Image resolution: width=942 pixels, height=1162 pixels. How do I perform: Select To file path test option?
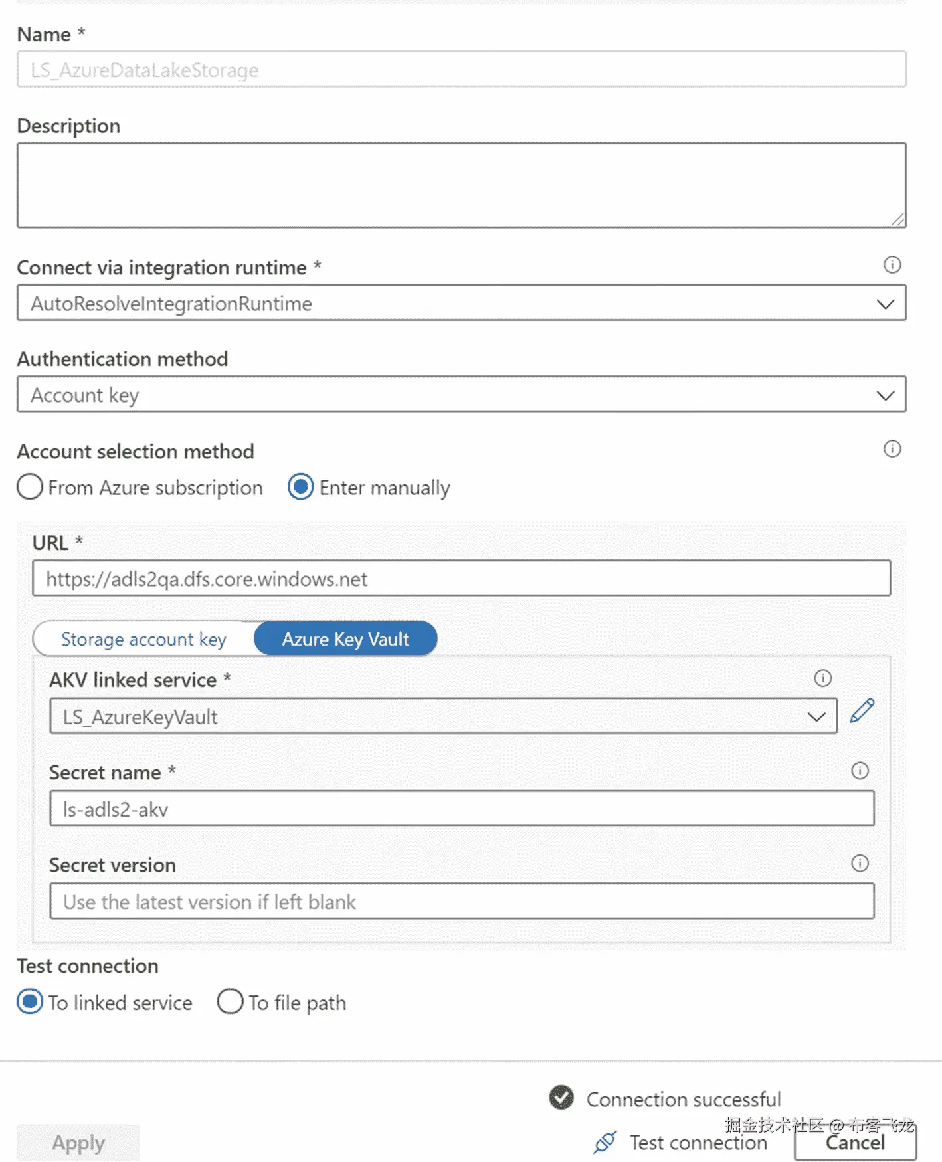point(230,1001)
